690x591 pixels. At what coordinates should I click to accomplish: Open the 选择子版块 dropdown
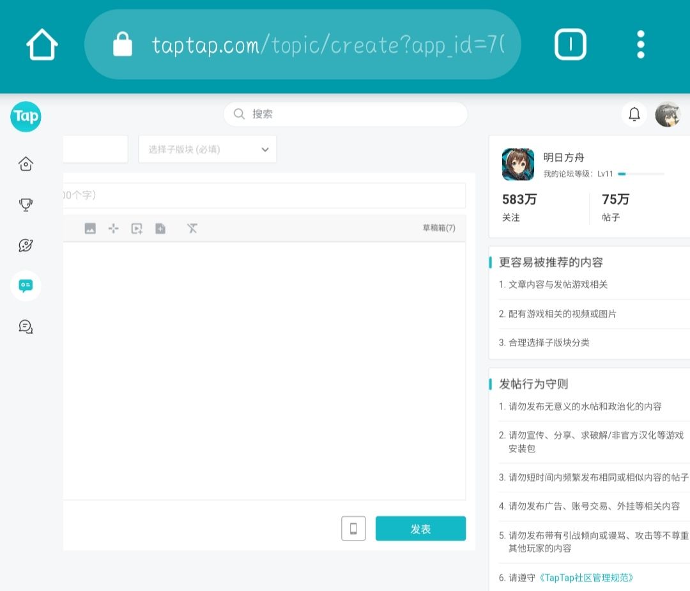[x=207, y=149]
